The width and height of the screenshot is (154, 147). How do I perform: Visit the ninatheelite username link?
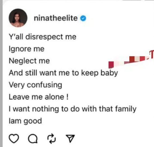tap(56, 18)
